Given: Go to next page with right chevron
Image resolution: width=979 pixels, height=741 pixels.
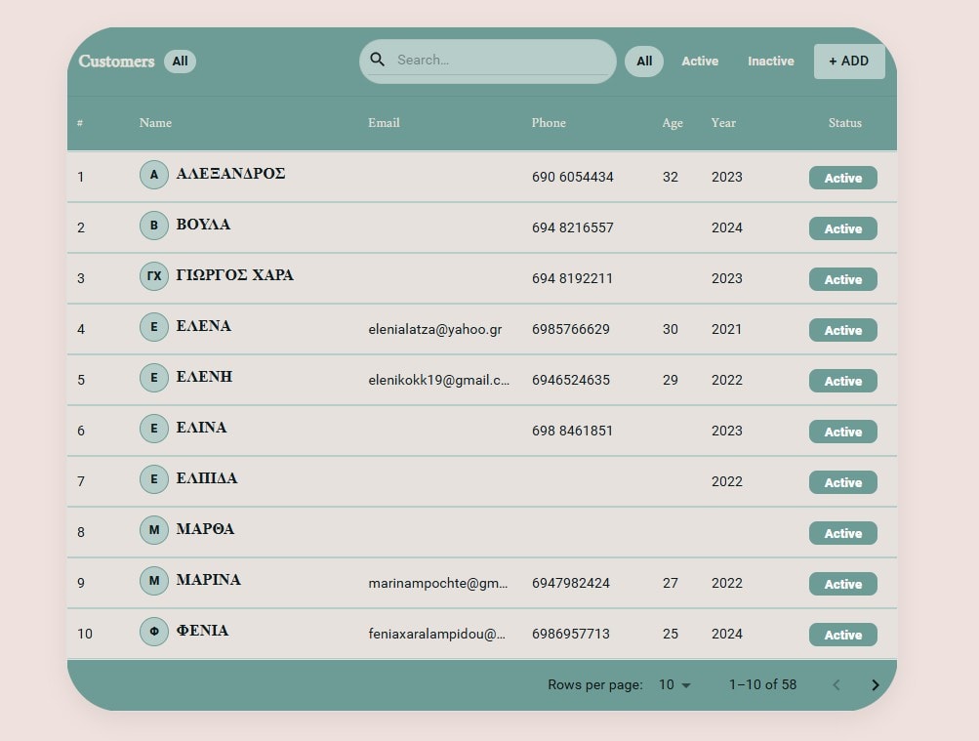Looking at the screenshot, I should coord(875,685).
